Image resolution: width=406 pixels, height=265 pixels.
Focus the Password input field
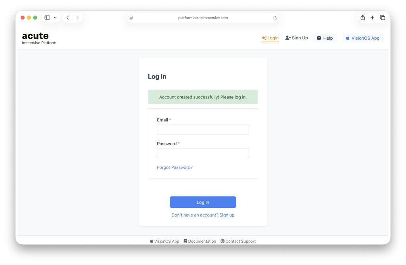click(203, 153)
